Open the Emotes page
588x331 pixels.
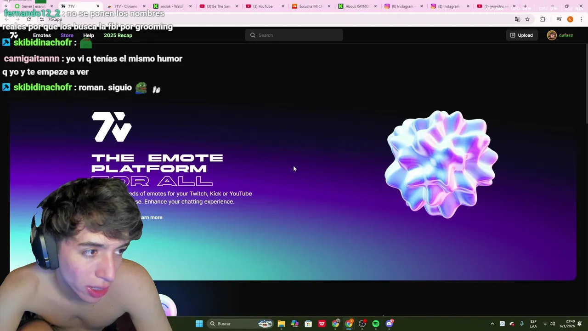point(42,35)
